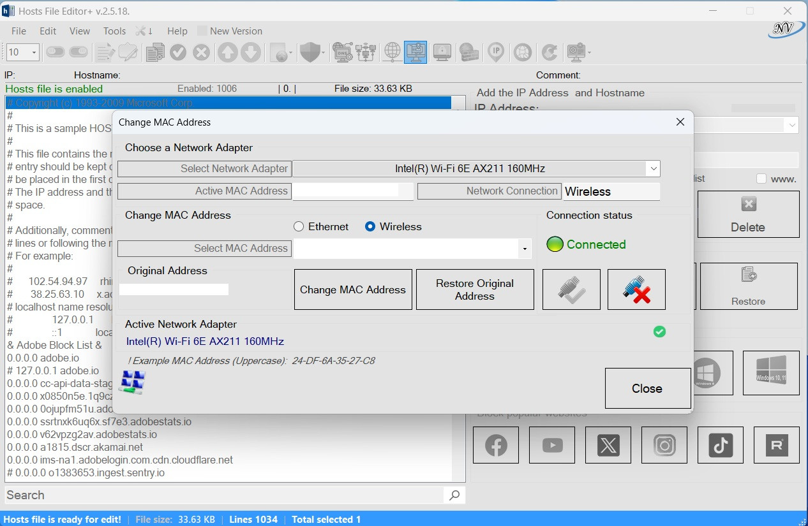The image size is (808, 526).
Task: Open the View menu
Action: pos(80,31)
